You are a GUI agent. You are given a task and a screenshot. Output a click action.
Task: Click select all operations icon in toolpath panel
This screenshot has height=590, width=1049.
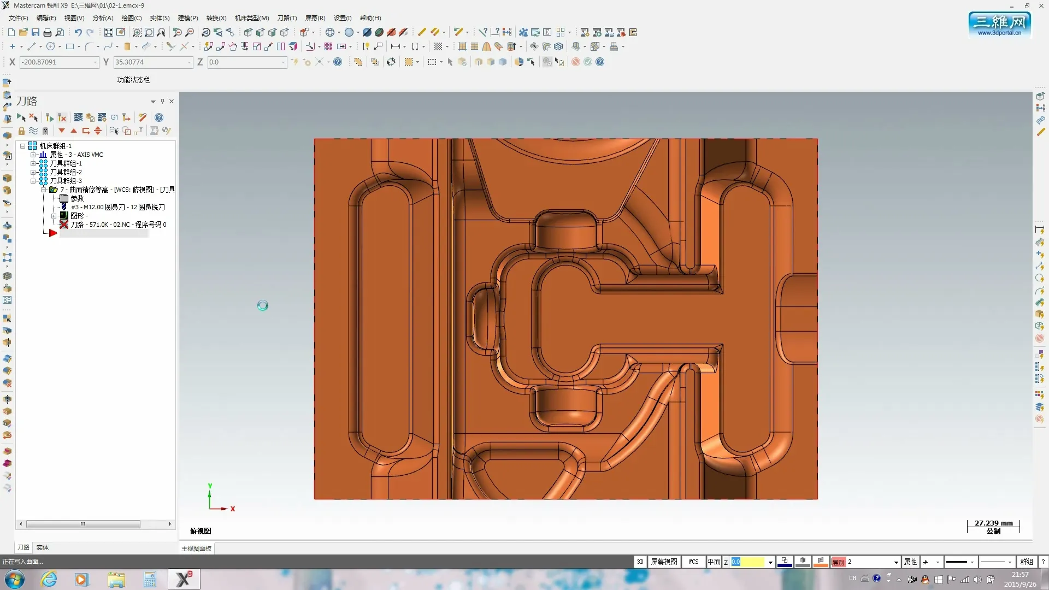(21, 117)
